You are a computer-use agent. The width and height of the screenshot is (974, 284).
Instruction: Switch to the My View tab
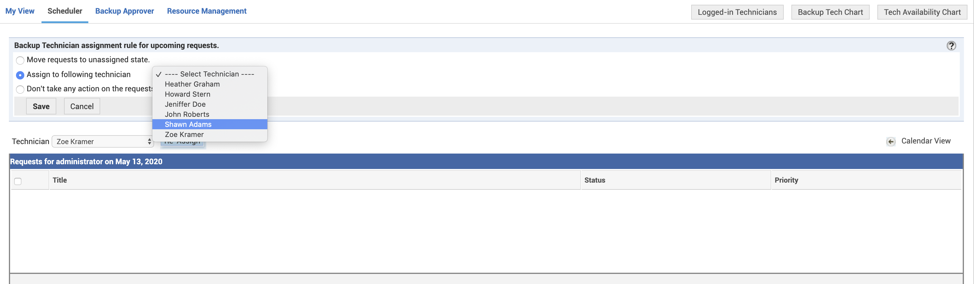point(20,11)
